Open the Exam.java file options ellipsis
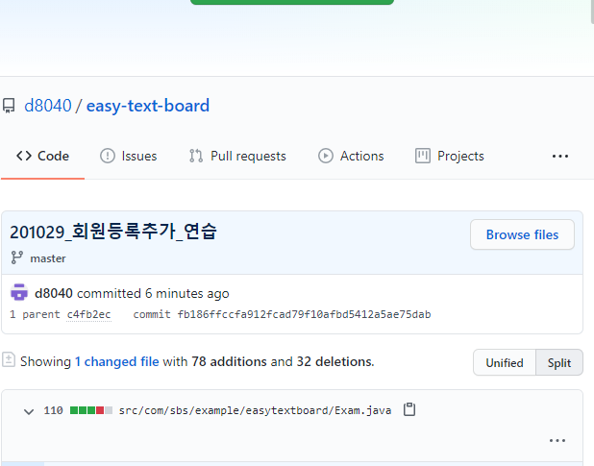 click(x=557, y=440)
